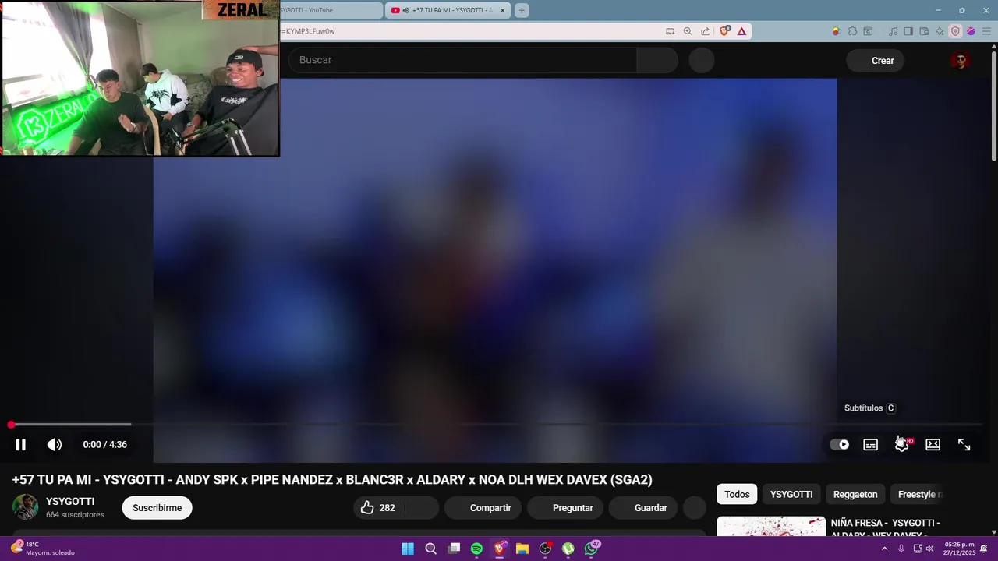This screenshot has width=998, height=561.
Task: Subscribe with the Suscribirme button
Action: [x=157, y=508]
